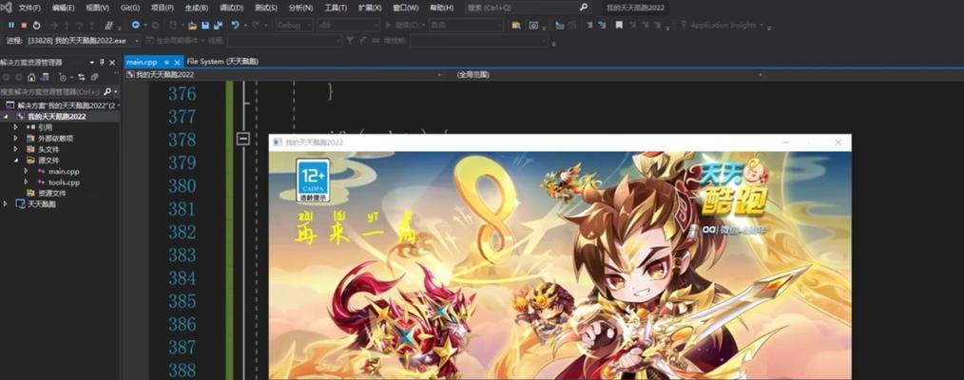Click Solution Explorer search magnifier icon
The height and width of the screenshot is (380, 964).
tap(107, 91)
